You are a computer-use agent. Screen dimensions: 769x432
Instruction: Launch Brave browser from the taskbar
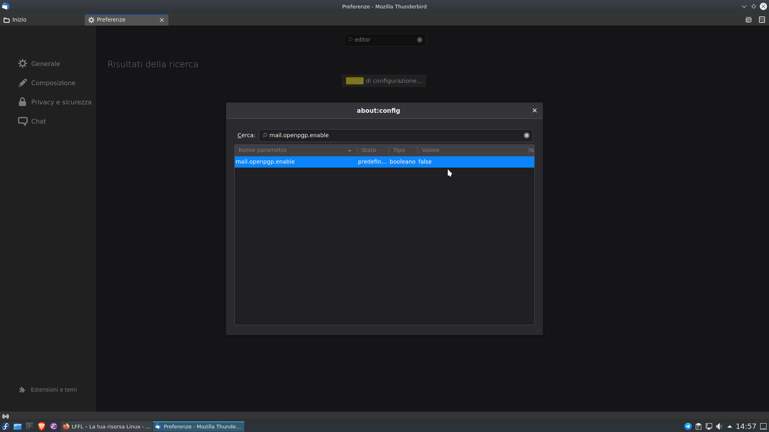42,427
